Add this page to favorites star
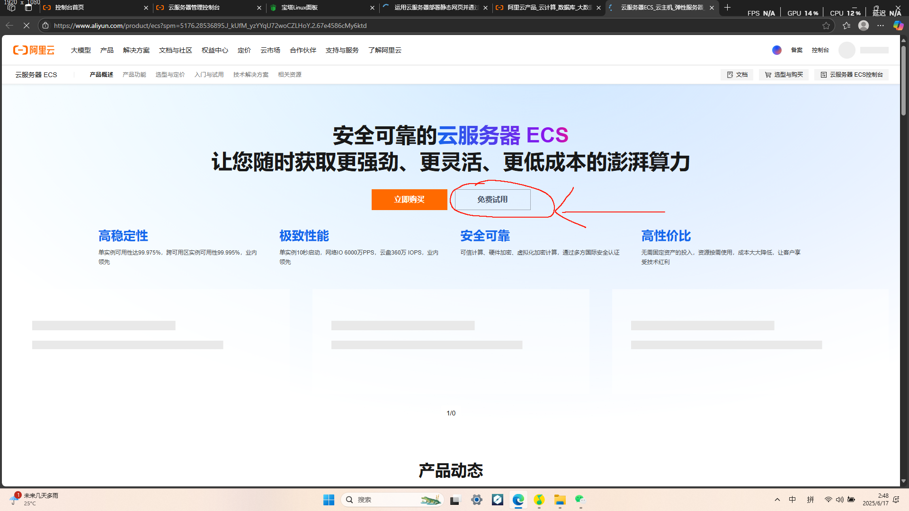Viewport: 909px width, 511px height. [826, 26]
